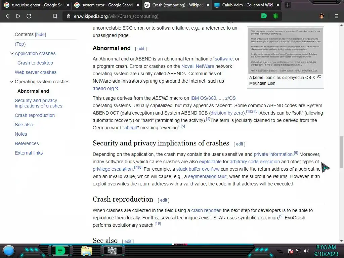This screenshot has height=258, width=344.
Task: Hide the Contents sidebar via [hide]
Action: tap(40, 35)
